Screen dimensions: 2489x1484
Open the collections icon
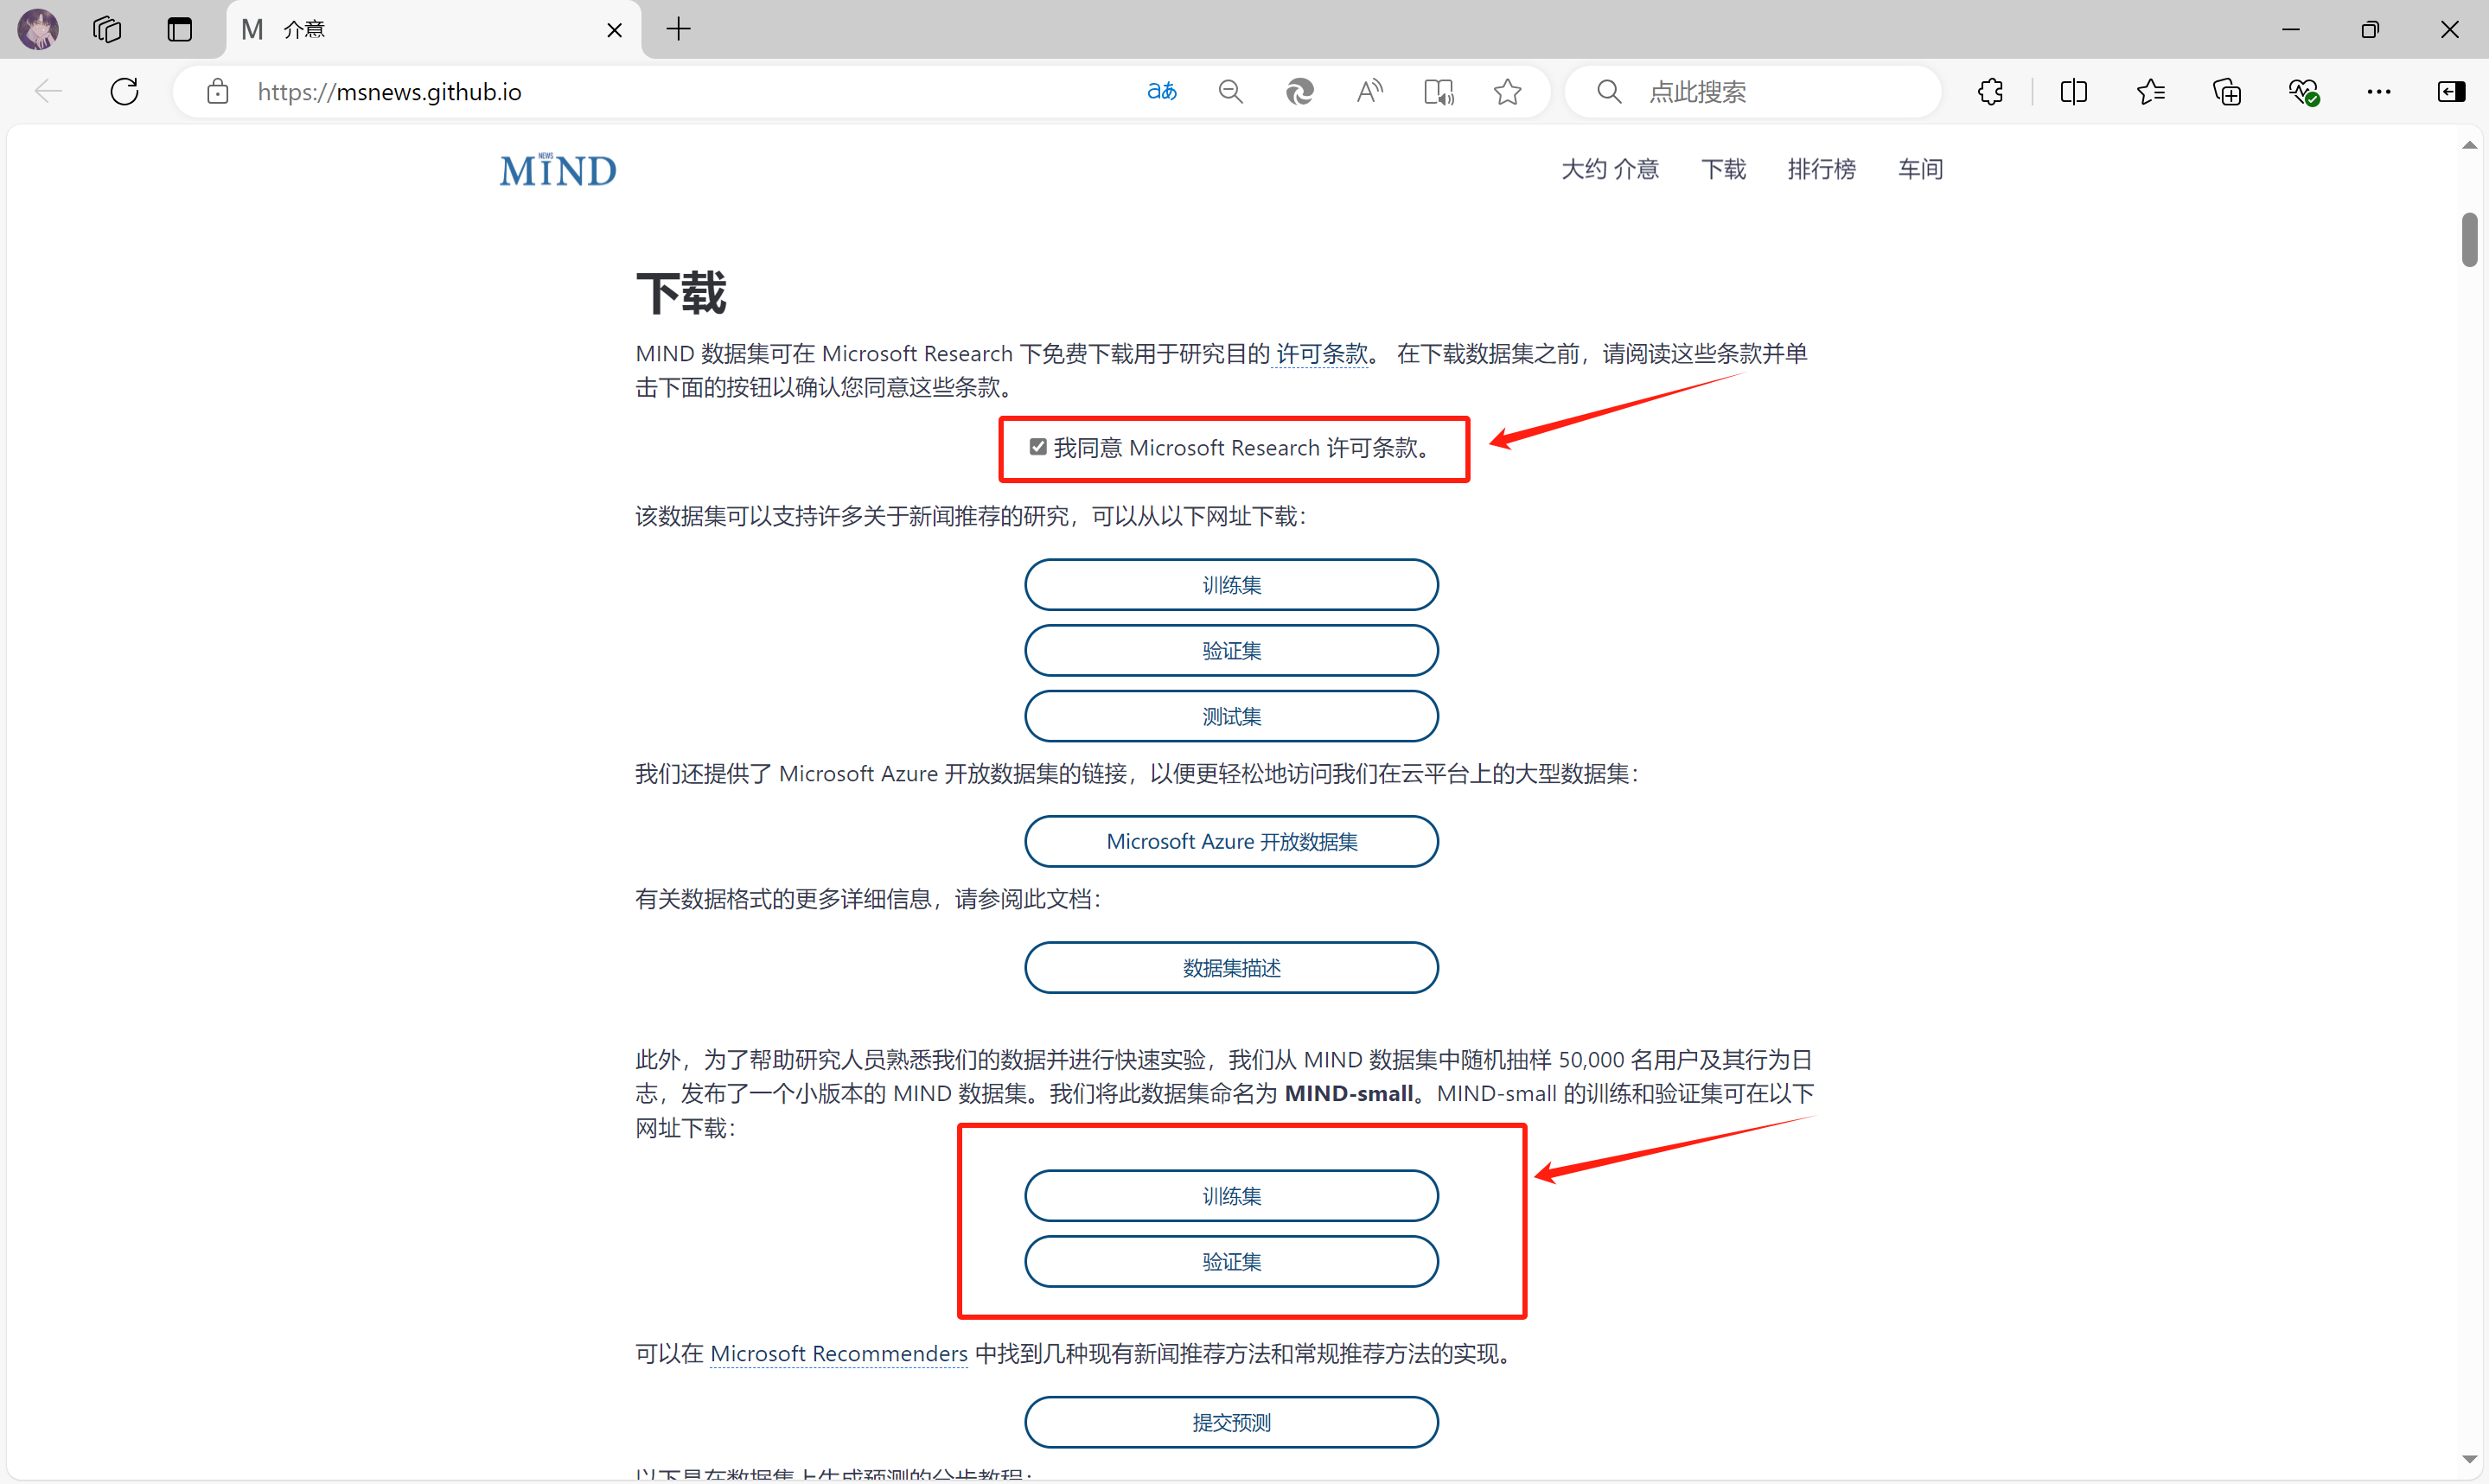tap(2226, 92)
